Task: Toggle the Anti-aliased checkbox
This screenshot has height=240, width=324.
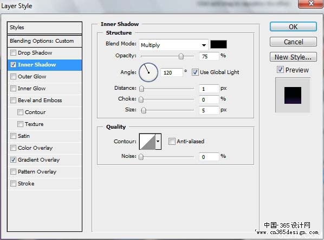Action: pyautogui.click(x=172, y=142)
